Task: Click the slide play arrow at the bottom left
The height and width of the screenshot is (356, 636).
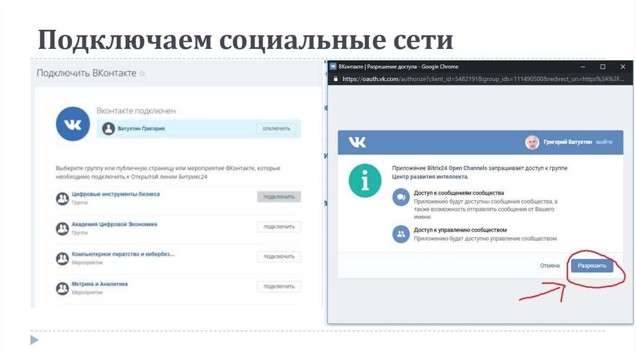Action: tap(35, 340)
